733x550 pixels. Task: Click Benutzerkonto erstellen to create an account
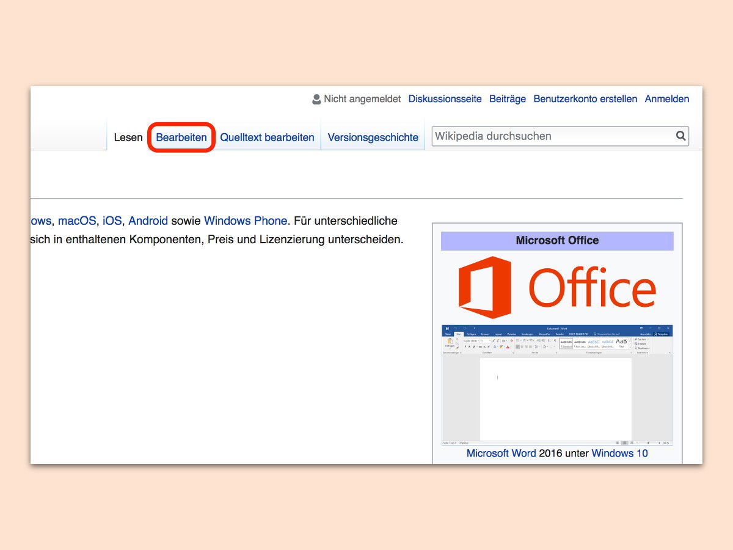coord(585,99)
